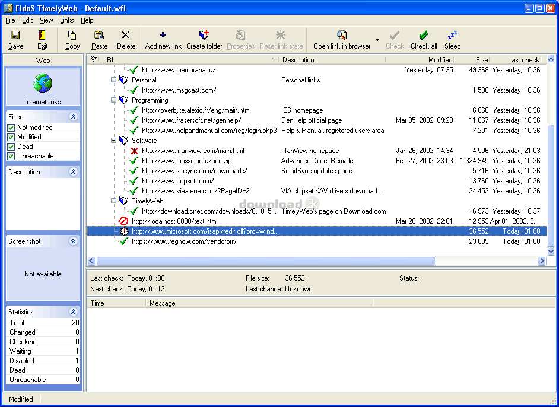The image size is (559, 407).
Task: Collapse the Software folder tree node
Action: (x=113, y=141)
